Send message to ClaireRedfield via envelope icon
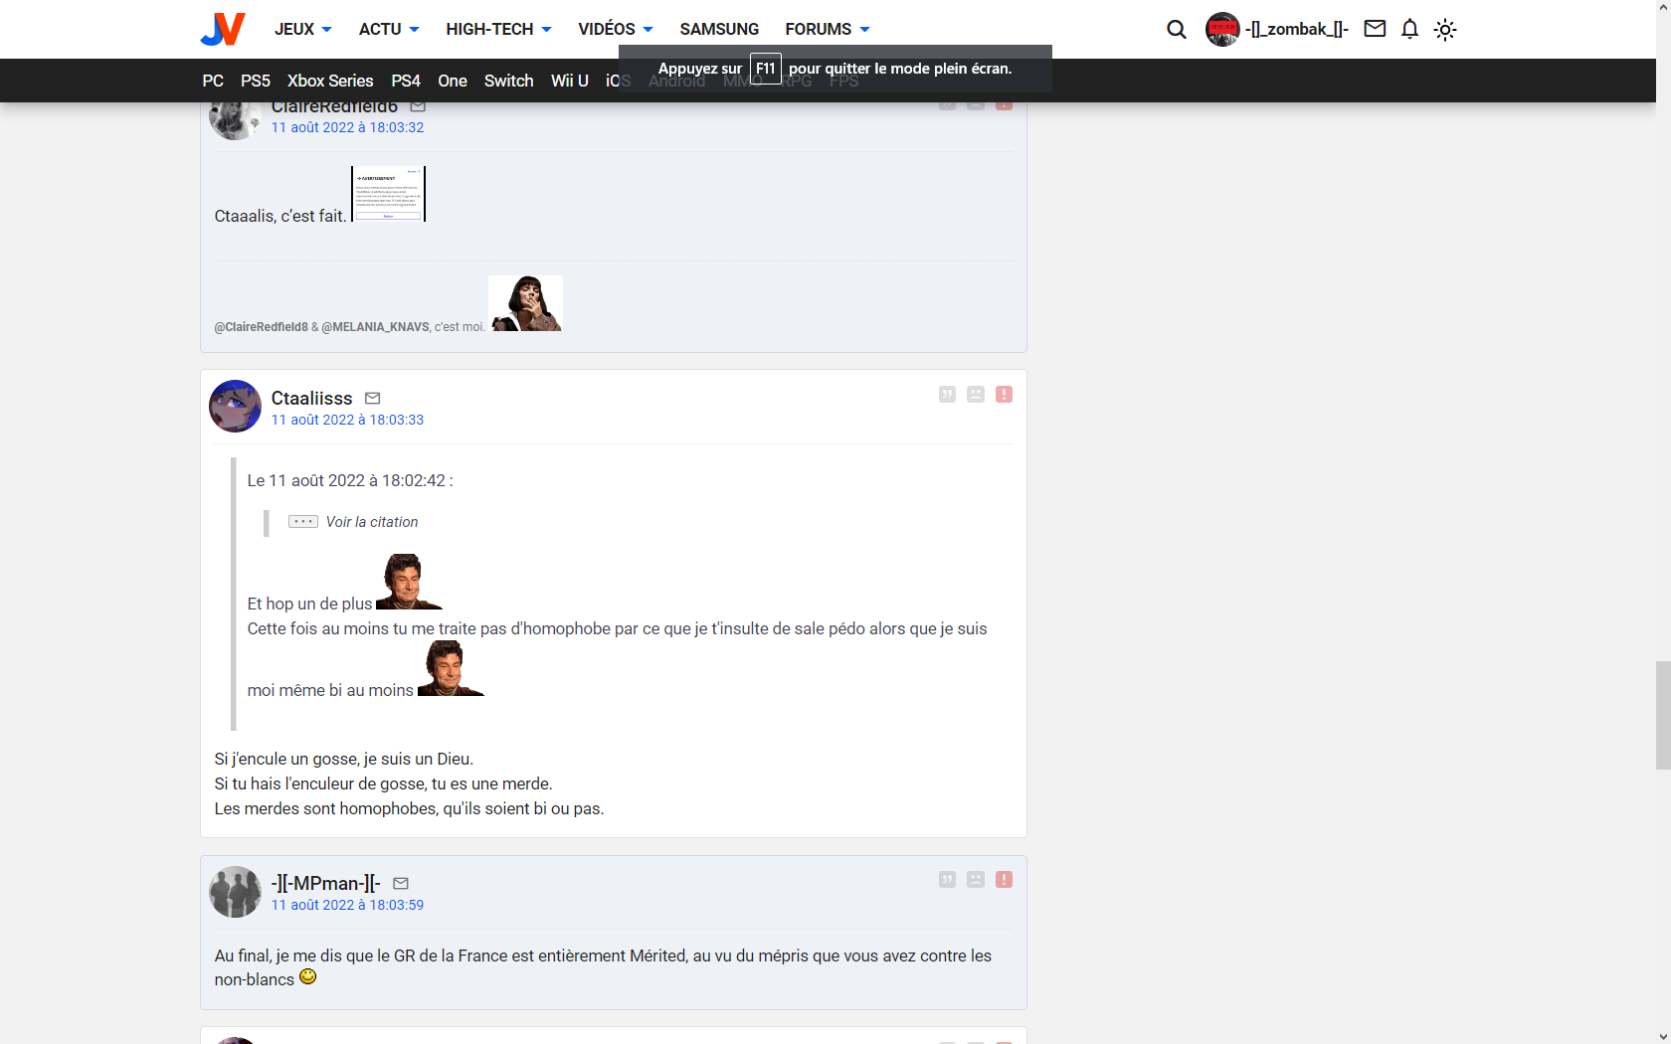 (418, 106)
